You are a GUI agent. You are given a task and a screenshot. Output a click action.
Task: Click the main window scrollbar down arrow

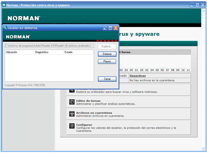(203, 148)
